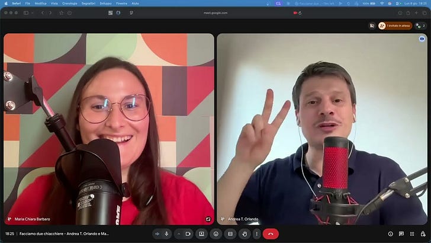Open the Apple menu
Viewport: 431px width, 243px height.
tap(6, 4)
